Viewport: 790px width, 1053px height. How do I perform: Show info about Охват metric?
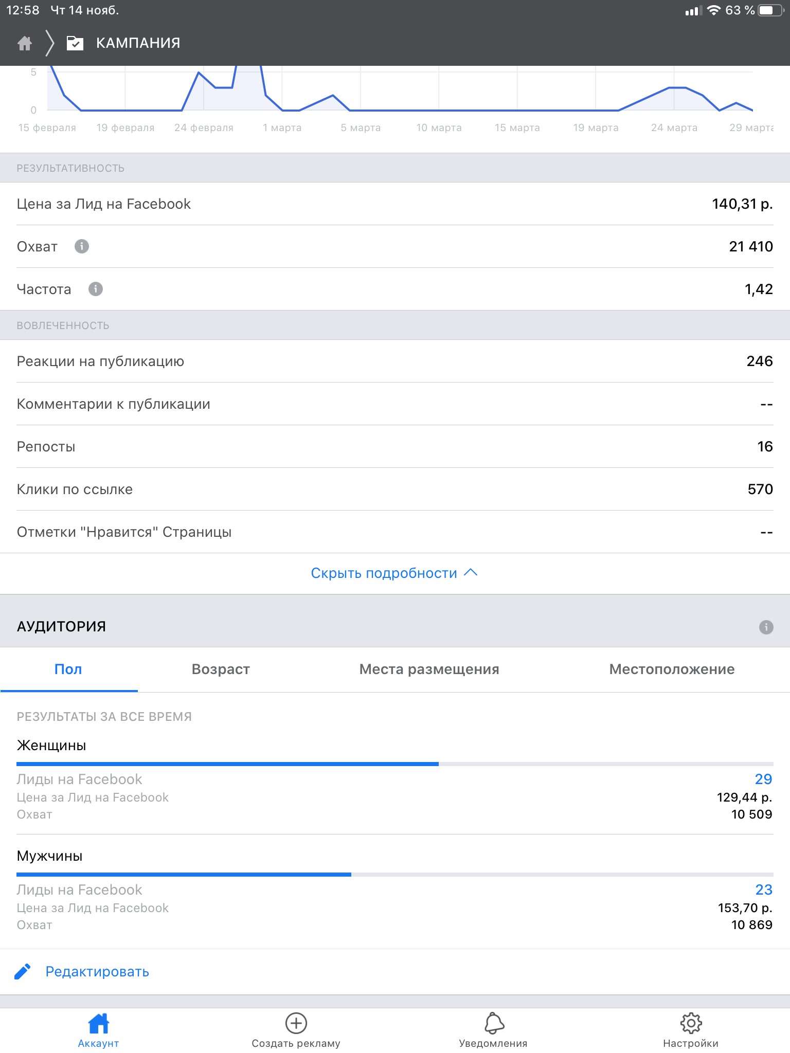tap(82, 246)
